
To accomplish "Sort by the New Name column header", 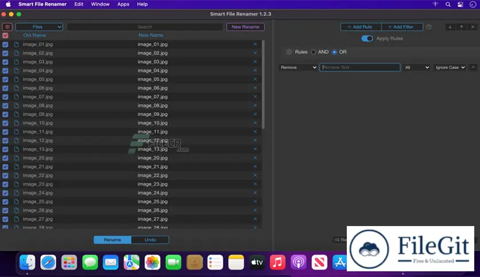I will point(150,35).
